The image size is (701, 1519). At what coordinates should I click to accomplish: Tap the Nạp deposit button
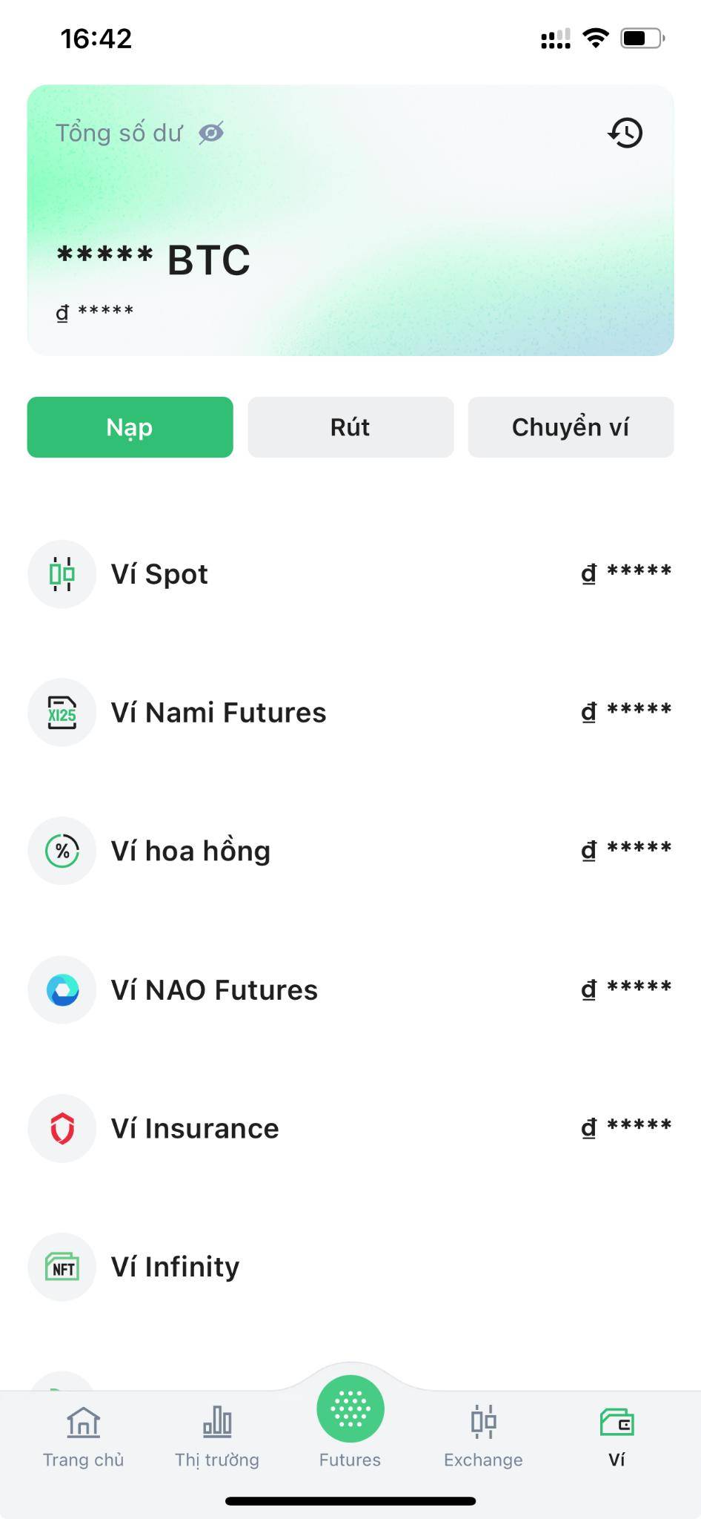pyautogui.click(x=130, y=427)
